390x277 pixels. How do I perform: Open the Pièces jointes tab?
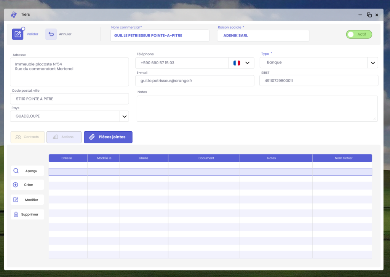pyautogui.click(x=108, y=137)
